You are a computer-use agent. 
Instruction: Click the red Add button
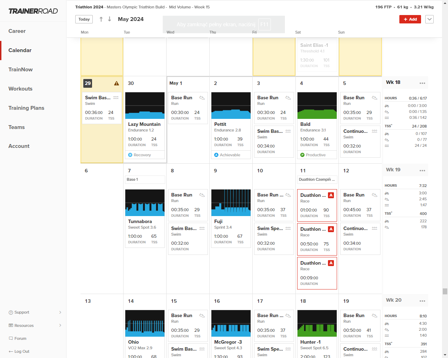(410, 19)
